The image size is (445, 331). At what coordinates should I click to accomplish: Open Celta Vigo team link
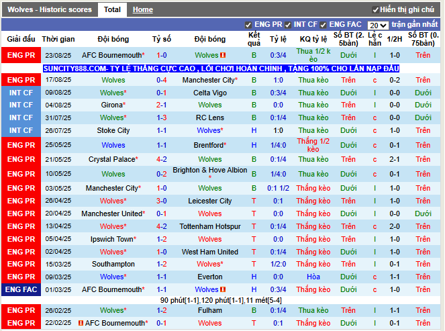[210, 93]
